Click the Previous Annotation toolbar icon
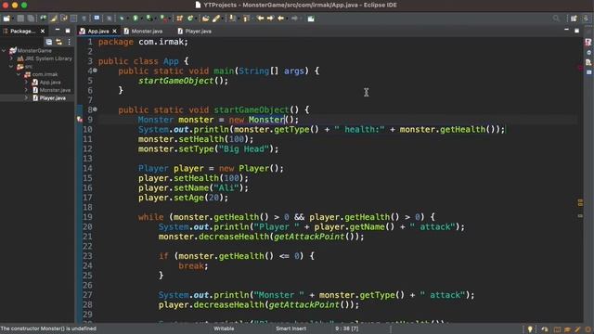This screenshot has height=334, width=594. [x=246, y=19]
